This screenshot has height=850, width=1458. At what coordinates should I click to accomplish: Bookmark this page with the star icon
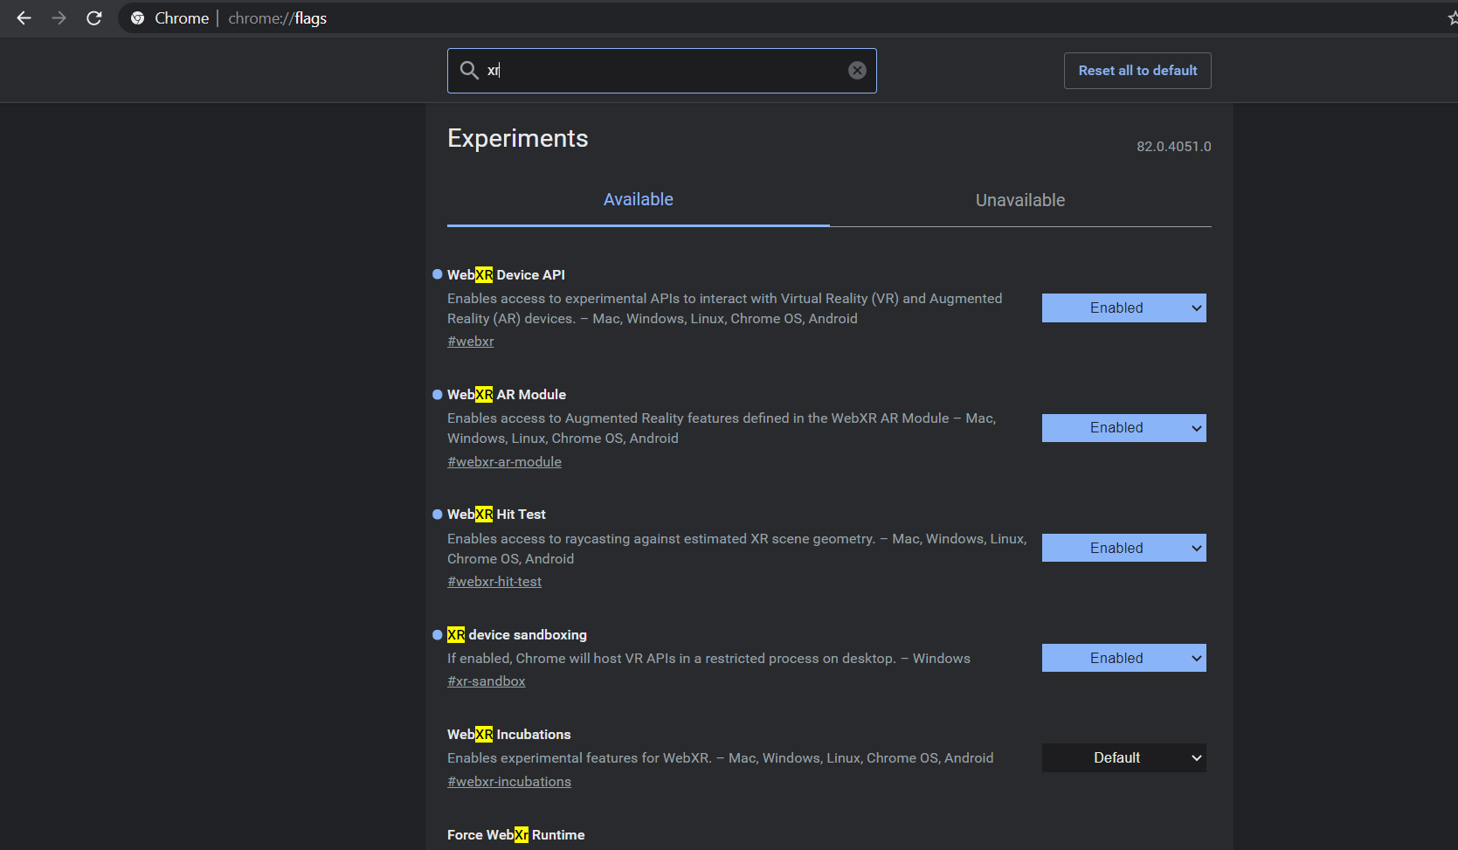point(1452,18)
